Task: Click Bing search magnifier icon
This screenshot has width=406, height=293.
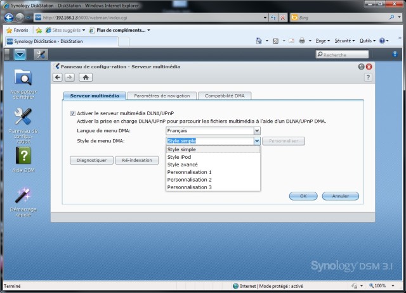Action: (392, 17)
